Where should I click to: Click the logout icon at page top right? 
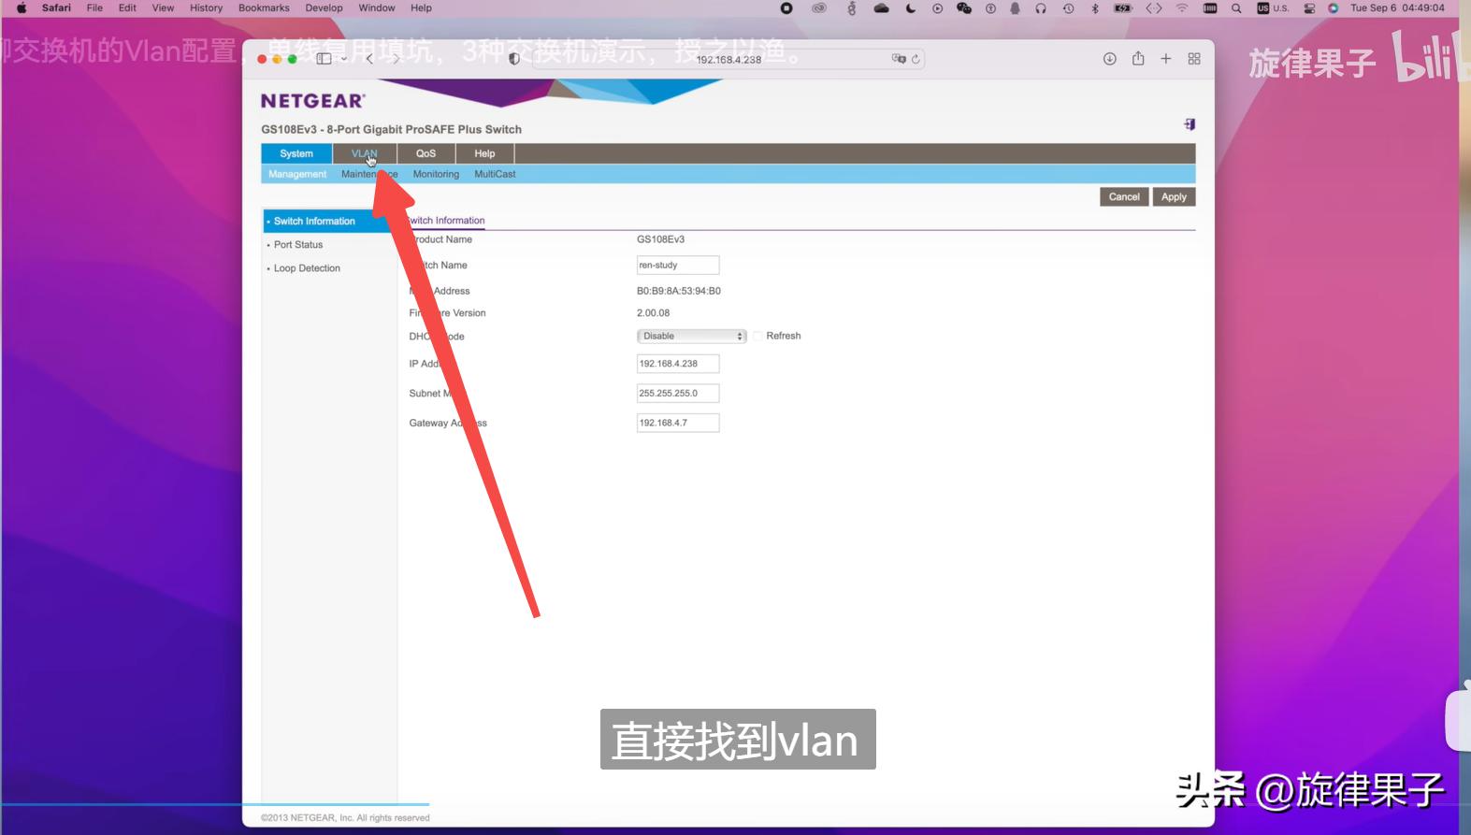pos(1190,124)
